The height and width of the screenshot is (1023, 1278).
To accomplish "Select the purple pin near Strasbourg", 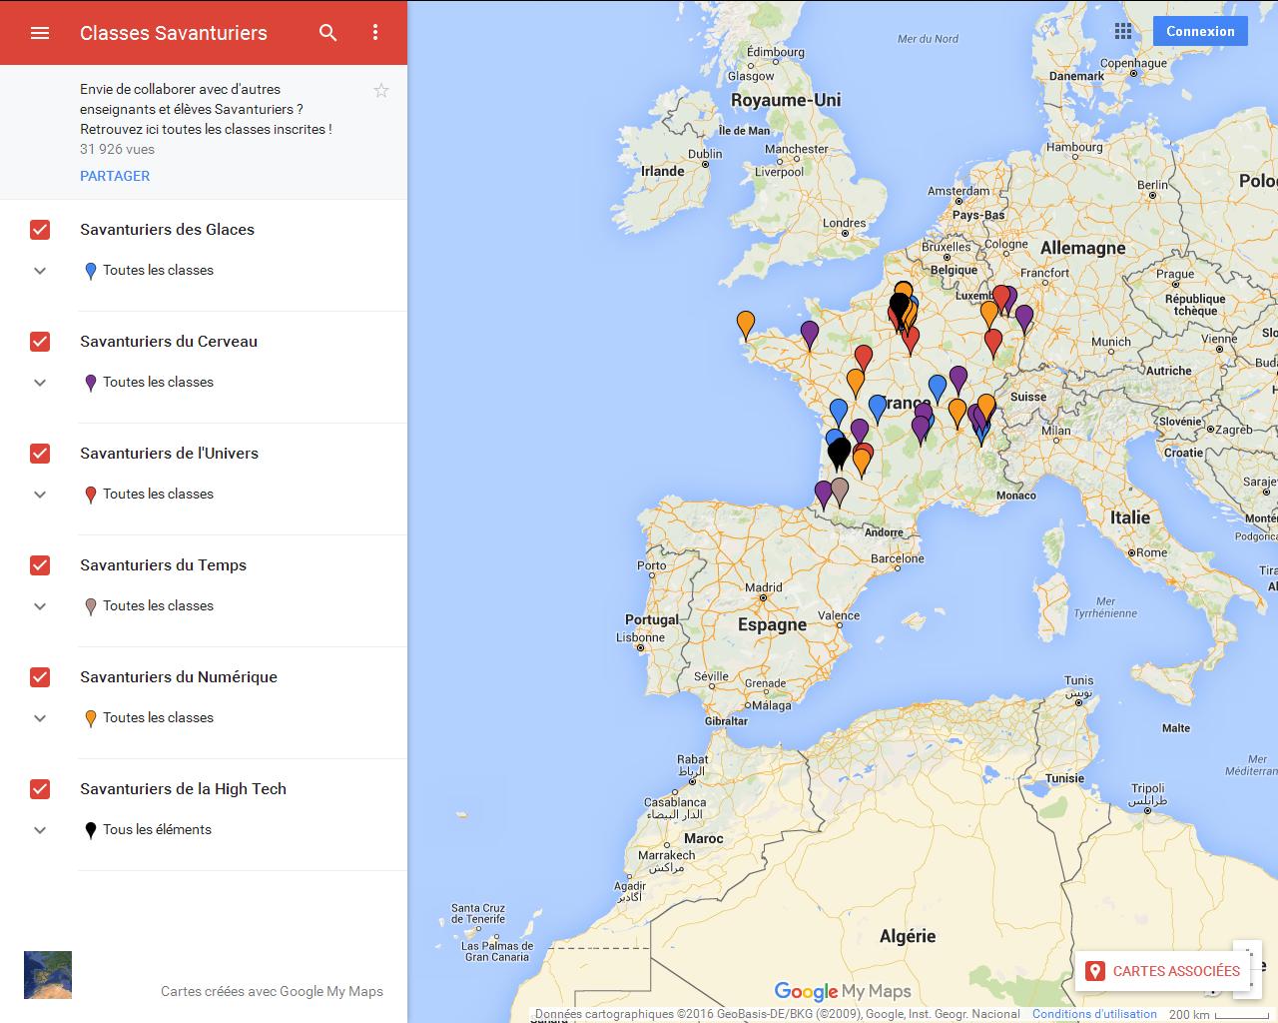I will (x=1024, y=318).
